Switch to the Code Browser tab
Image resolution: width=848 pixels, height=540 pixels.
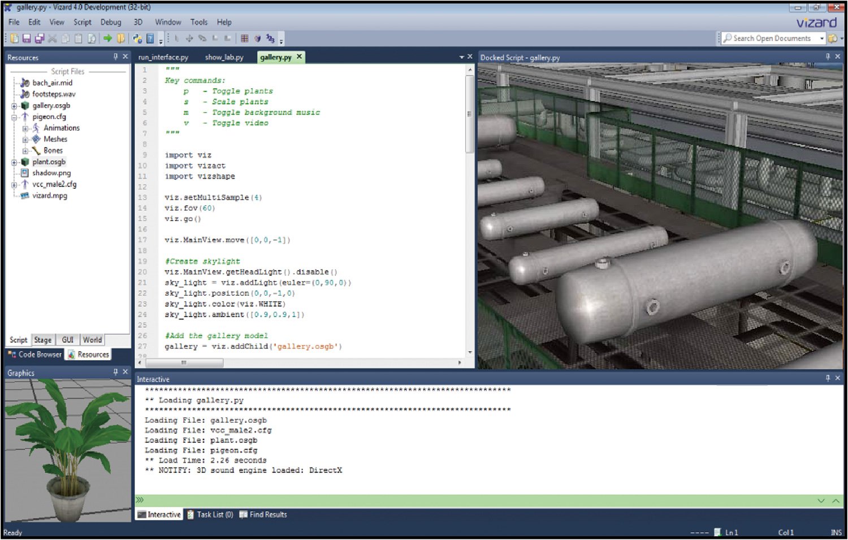coord(34,355)
